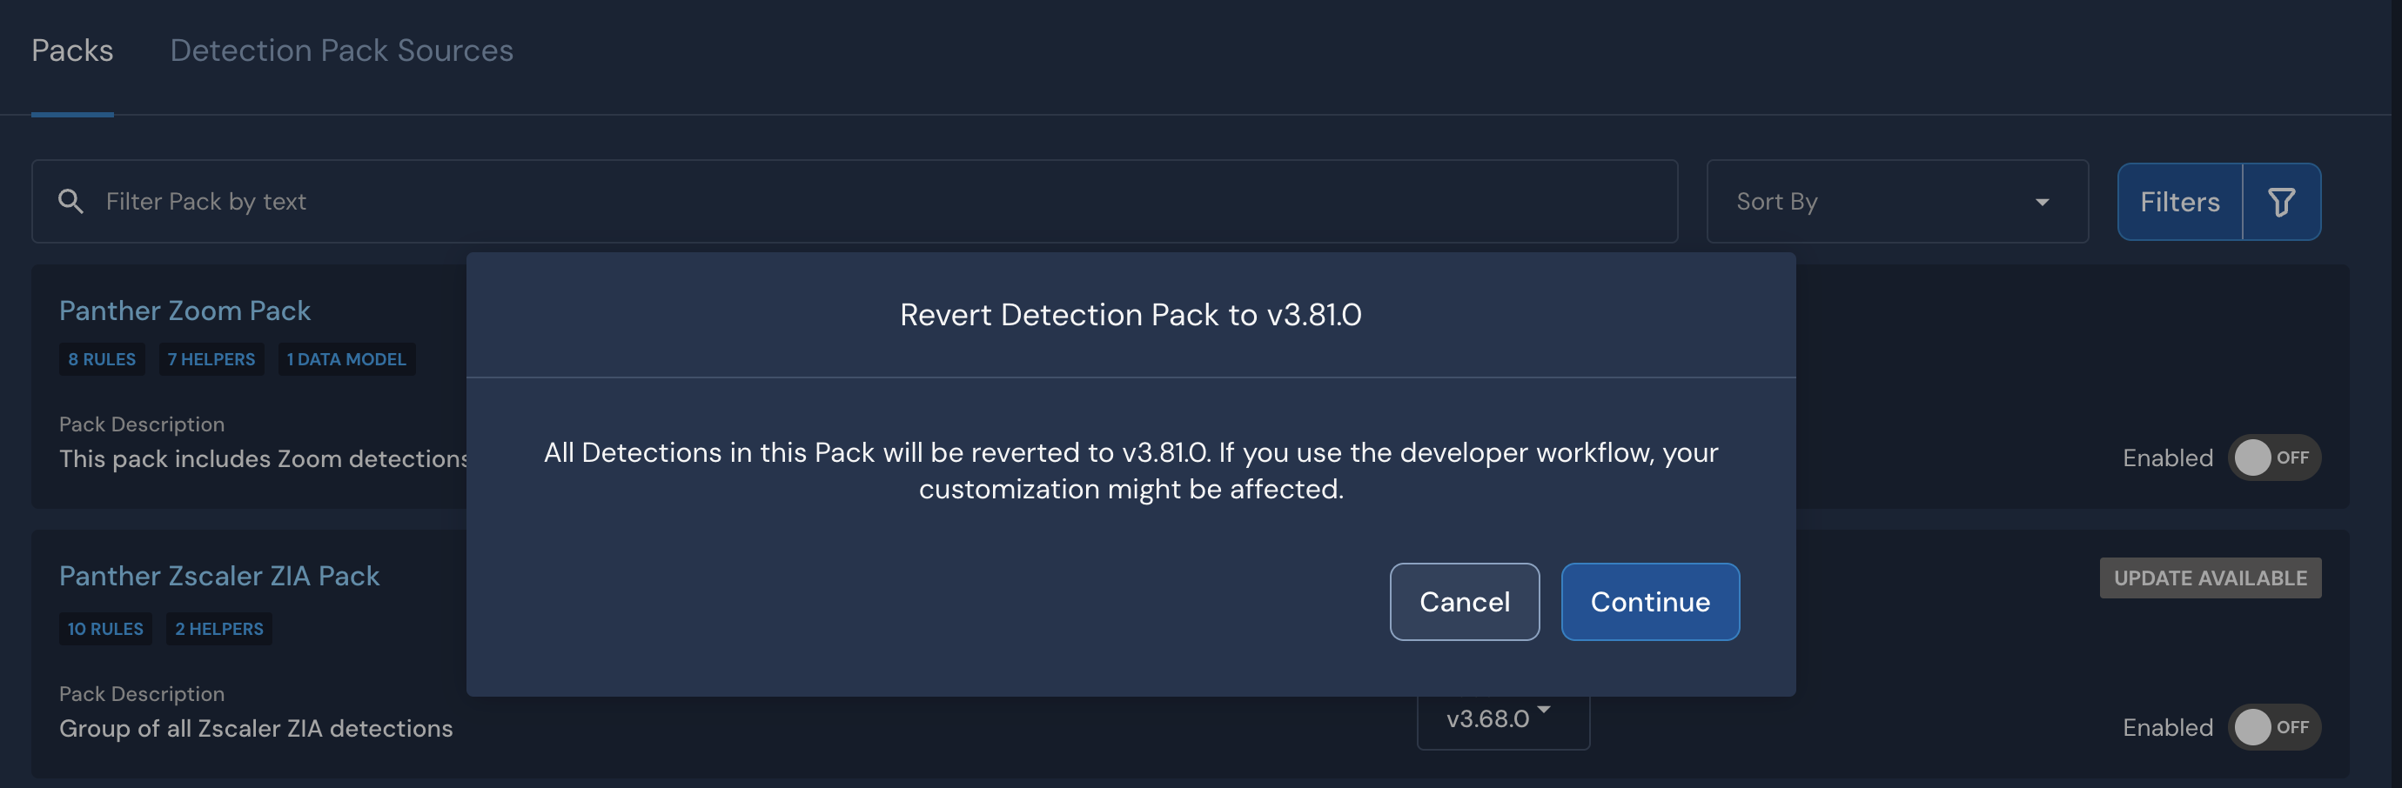Enable the Panther Zscaler ZIA Pack toggle

coord(2275,727)
